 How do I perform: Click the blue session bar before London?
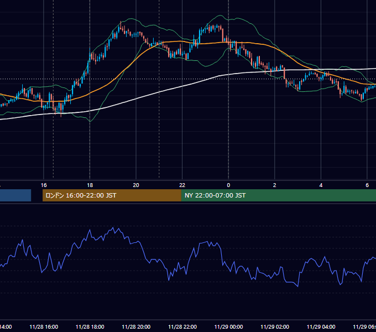coord(15,195)
